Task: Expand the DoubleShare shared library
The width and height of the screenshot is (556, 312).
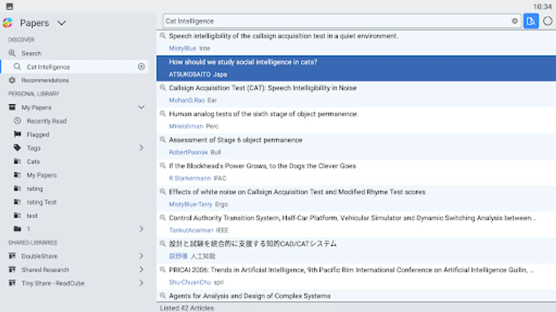Action: [x=141, y=256]
